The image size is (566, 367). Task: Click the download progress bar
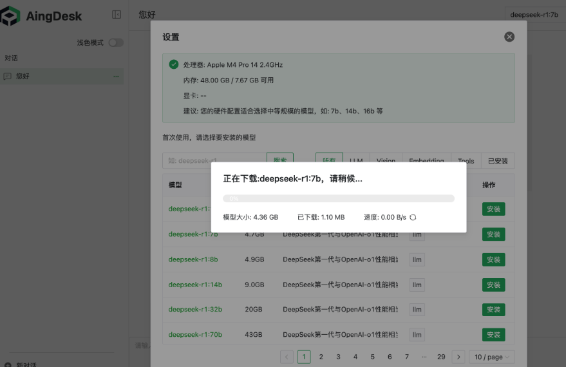click(x=339, y=198)
